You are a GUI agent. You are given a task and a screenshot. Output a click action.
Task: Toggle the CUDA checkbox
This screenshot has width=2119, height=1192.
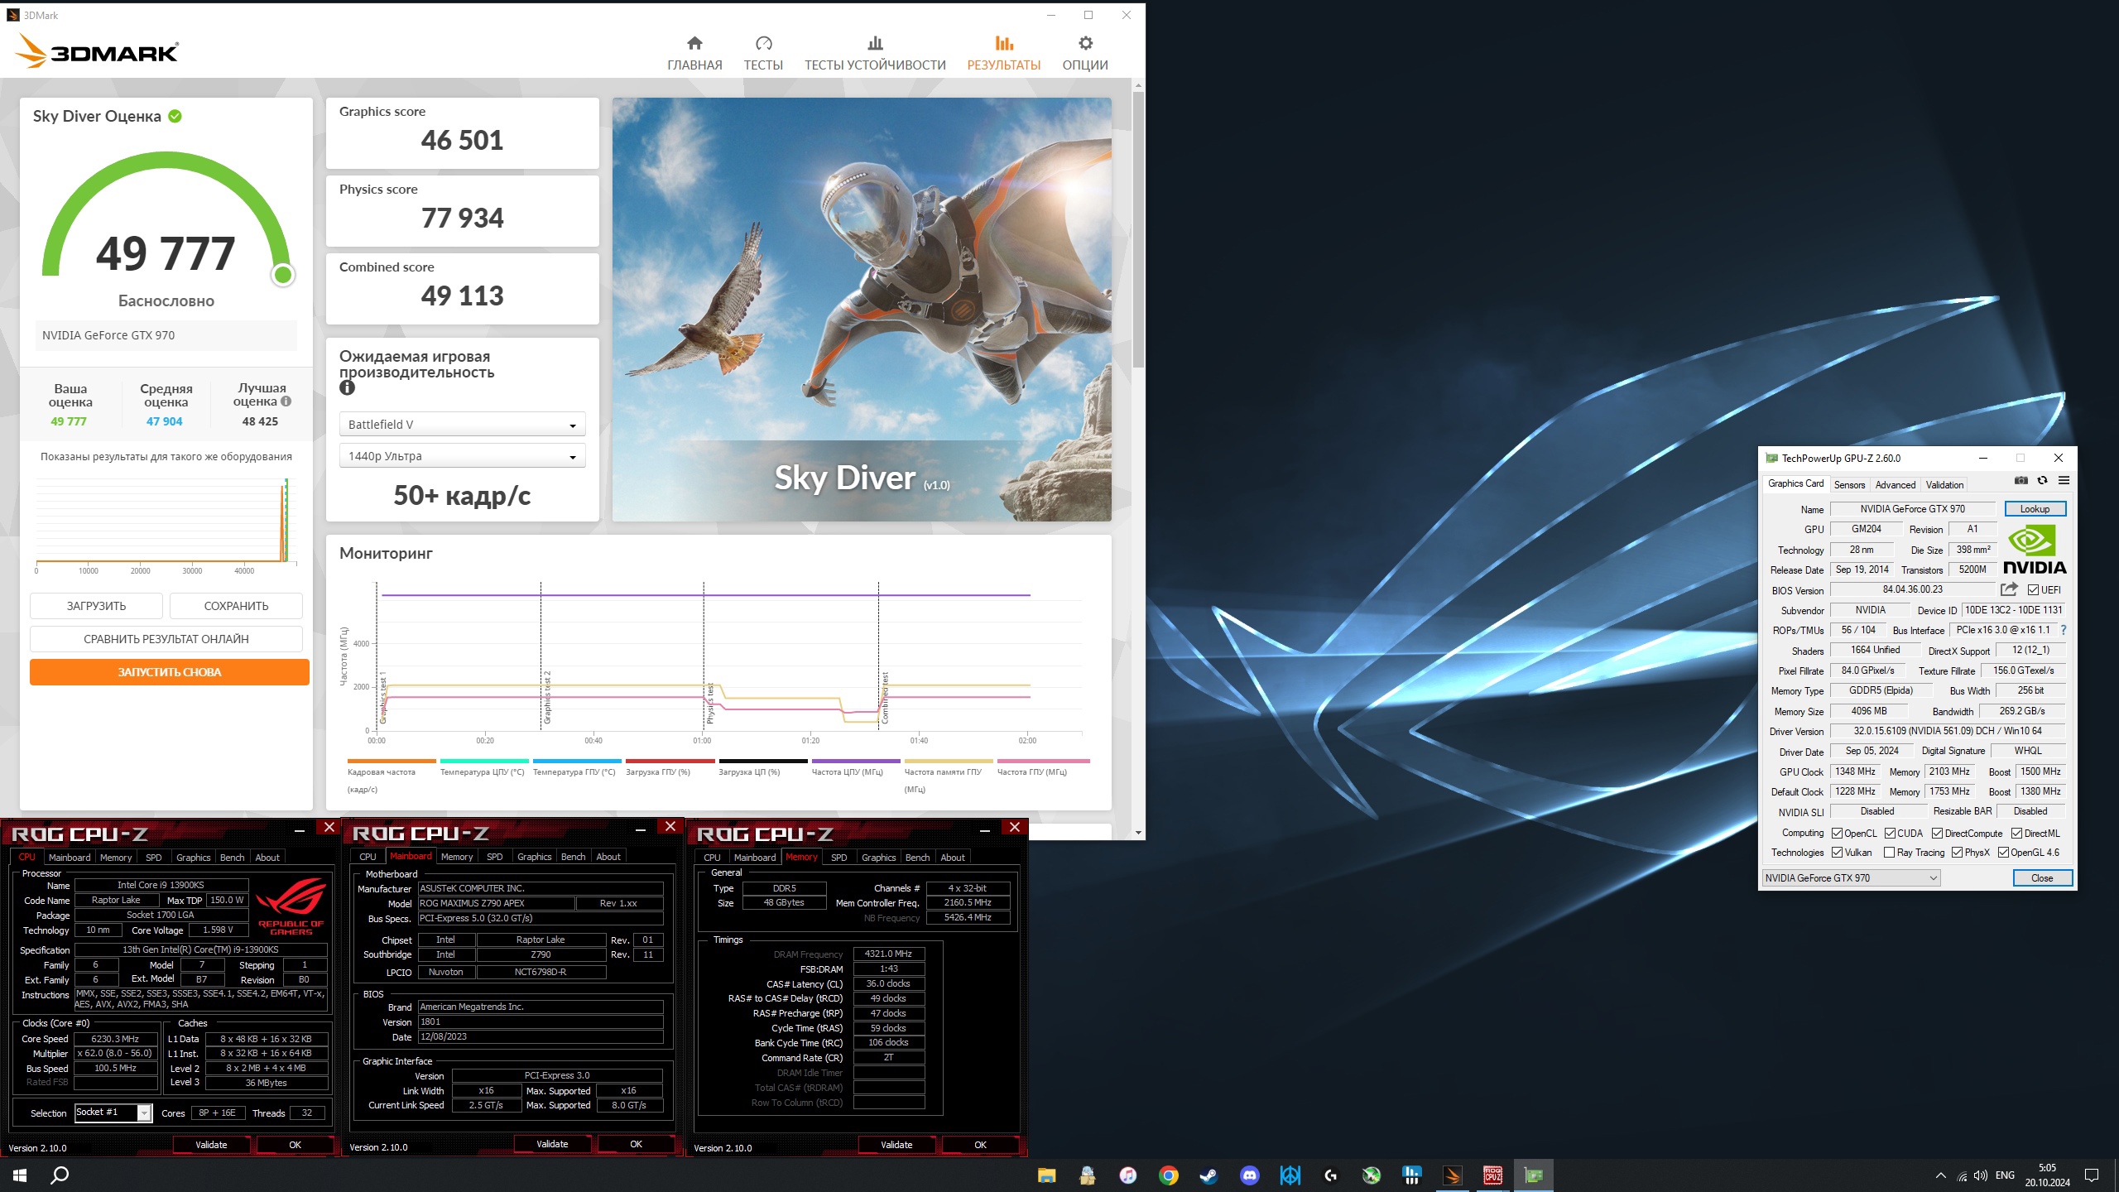click(1890, 834)
